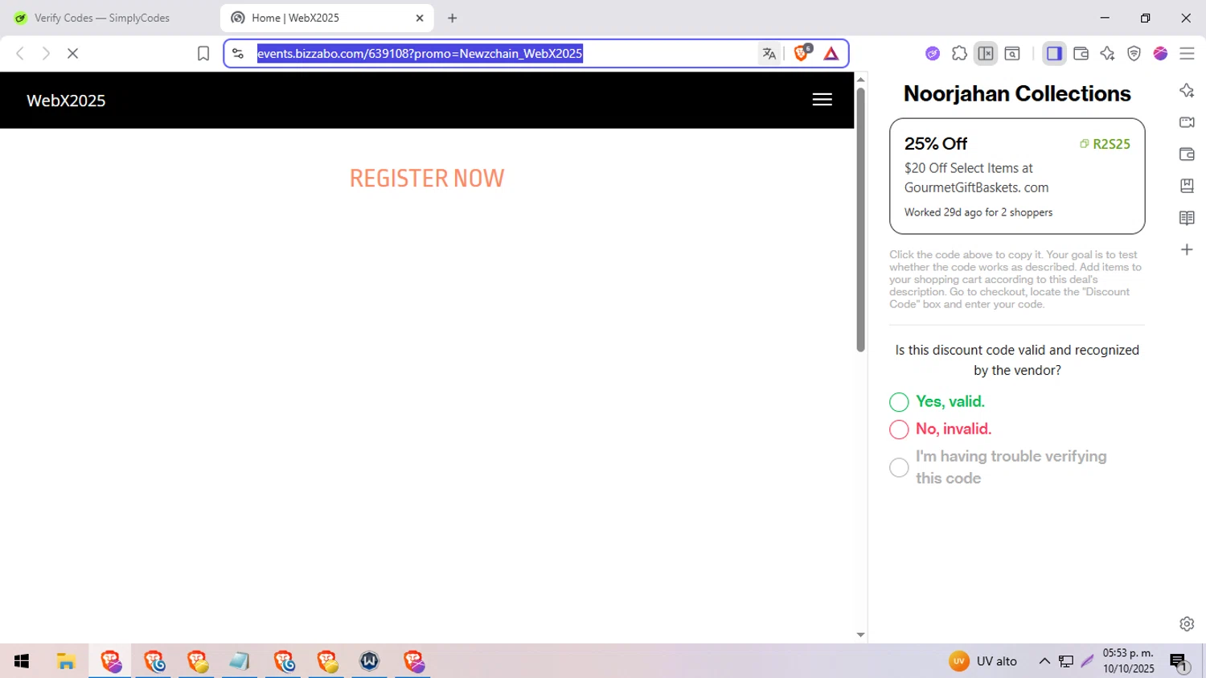Open the notification center
Screen dimensions: 1206x678
pyautogui.click(x=1179, y=662)
